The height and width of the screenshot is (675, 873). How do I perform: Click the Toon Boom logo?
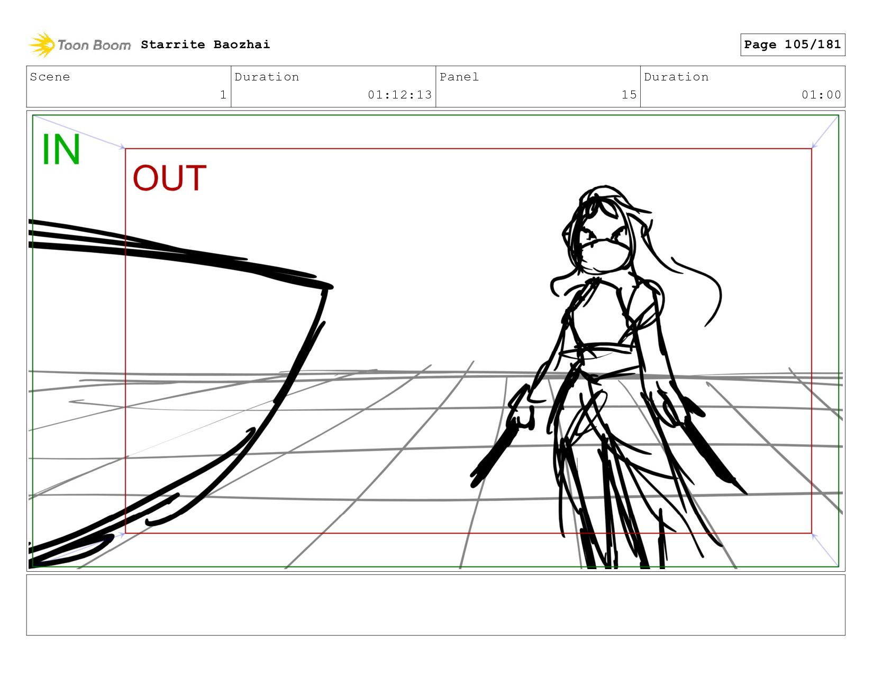point(79,44)
